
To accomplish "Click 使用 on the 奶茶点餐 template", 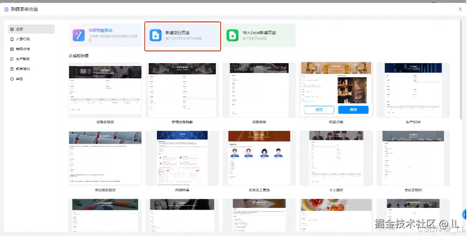I will coord(353,109).
